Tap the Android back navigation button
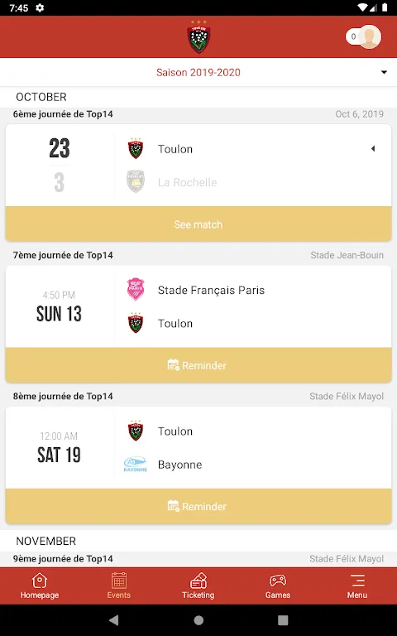This screenshot has height=636, width=397. [x=114, y=619]
